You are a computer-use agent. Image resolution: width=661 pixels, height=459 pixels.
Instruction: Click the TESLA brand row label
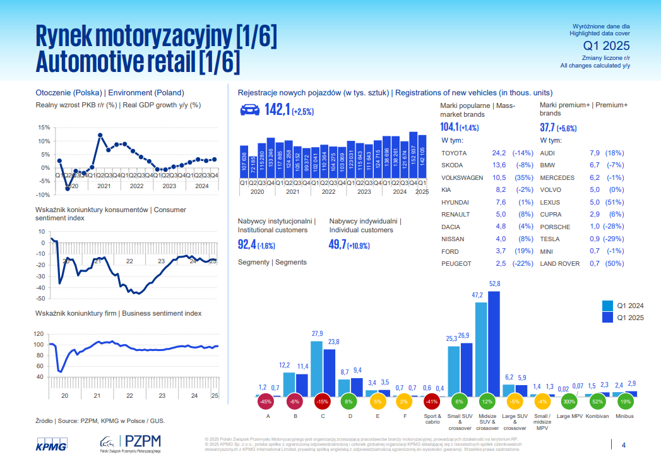550,239
